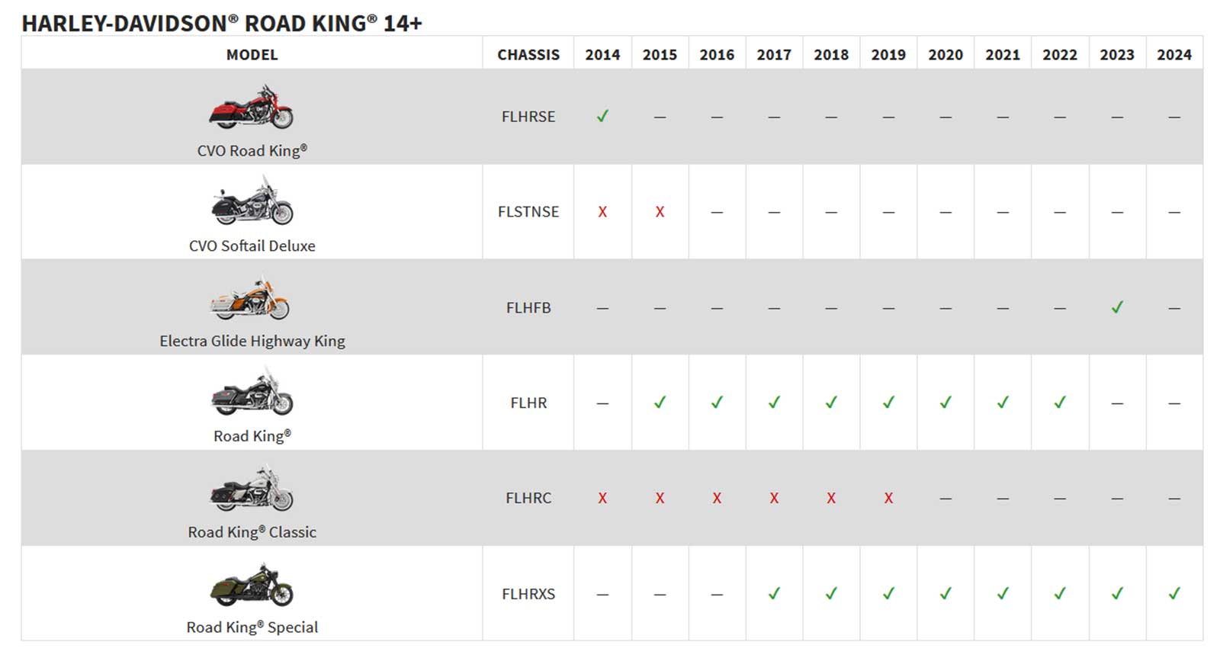Click the red X for FLHRC 2019

click(x=888, y=498)
